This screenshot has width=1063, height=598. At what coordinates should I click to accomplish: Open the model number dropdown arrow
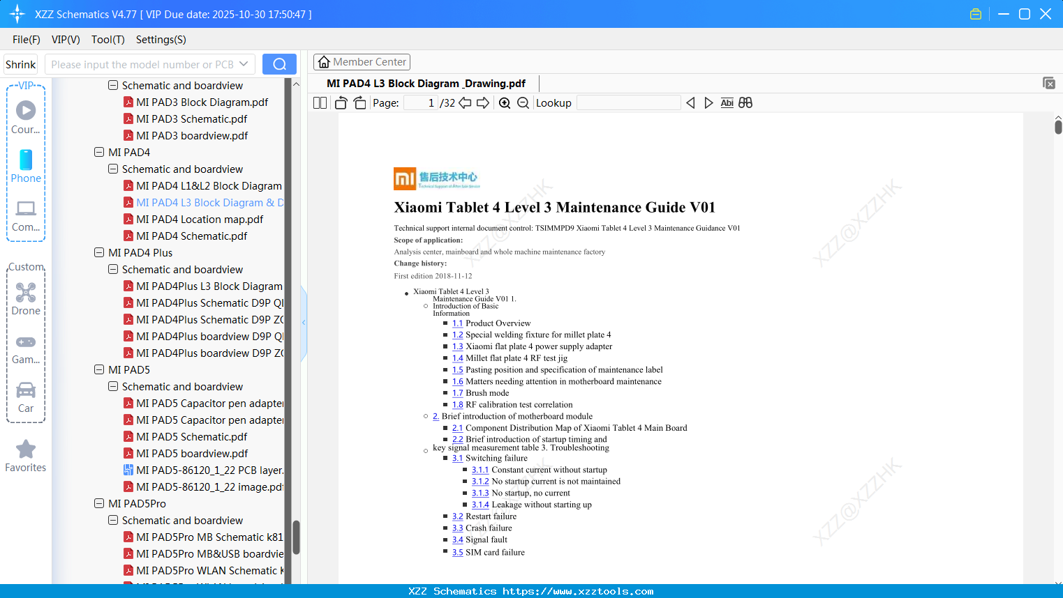[x=244, y=64]
